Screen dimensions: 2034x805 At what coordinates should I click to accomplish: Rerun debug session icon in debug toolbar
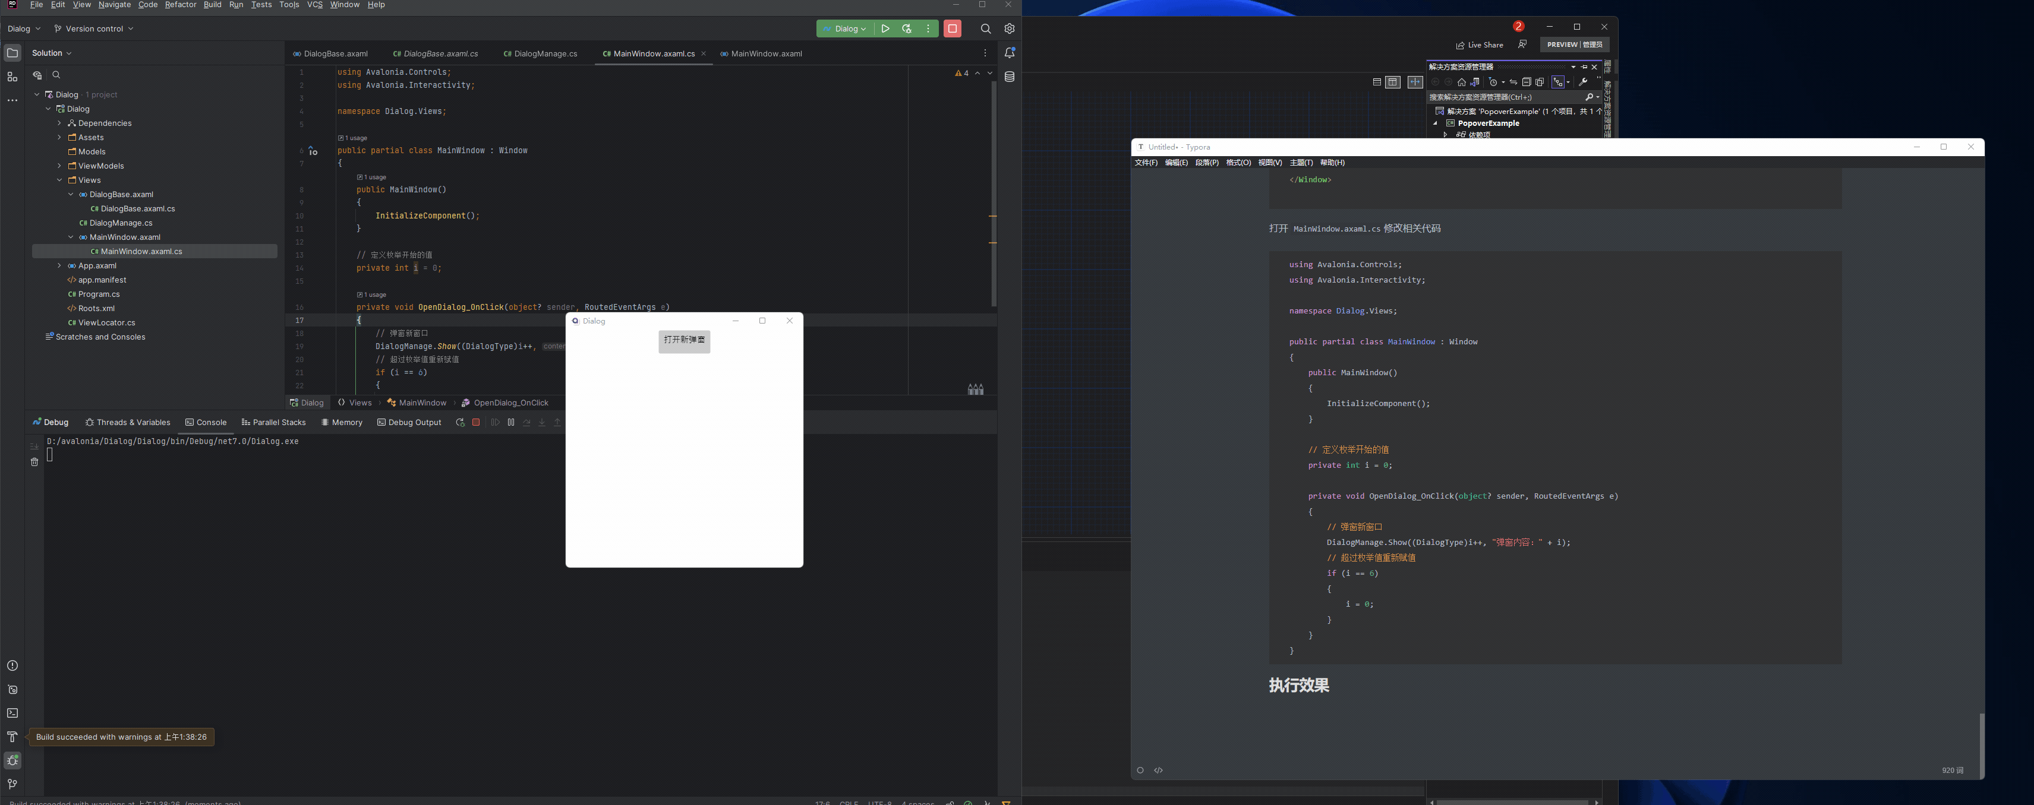click(x=459, y=422)
